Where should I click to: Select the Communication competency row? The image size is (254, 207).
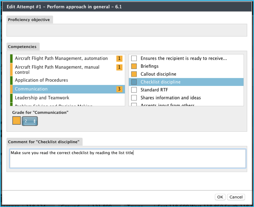point(68,89)
